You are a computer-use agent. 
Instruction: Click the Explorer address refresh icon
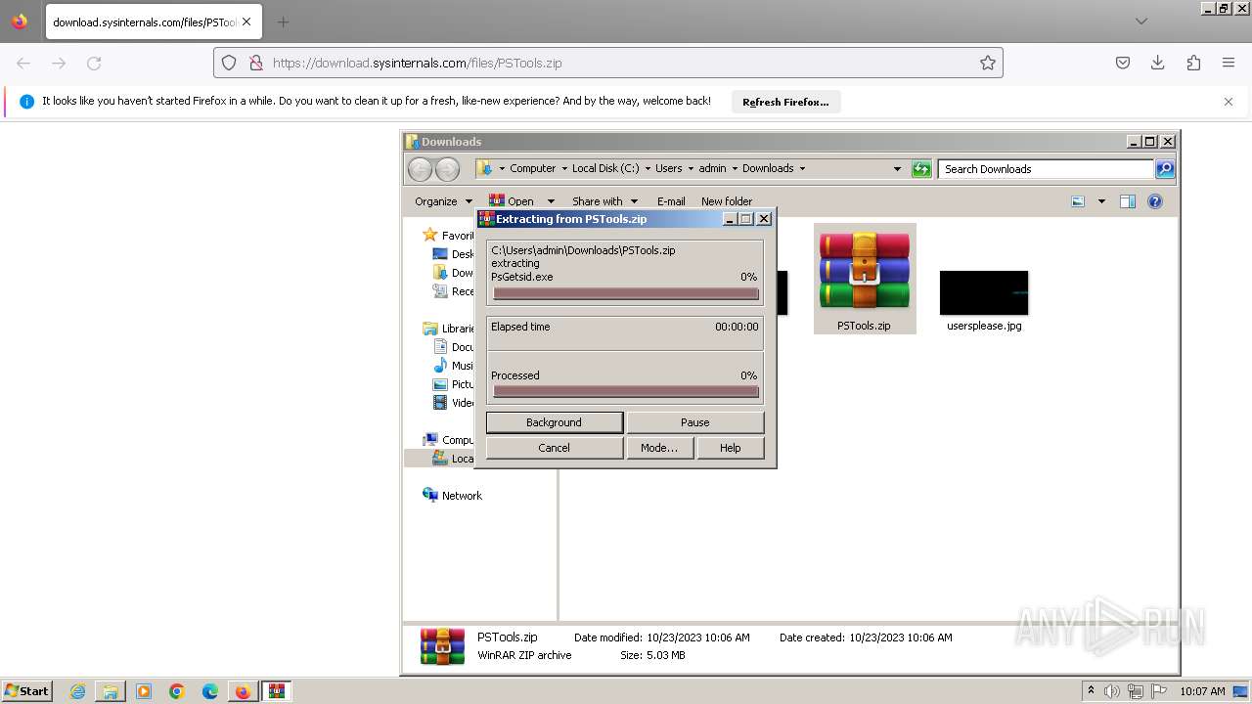pyautogui.click(x=921, y=169)
